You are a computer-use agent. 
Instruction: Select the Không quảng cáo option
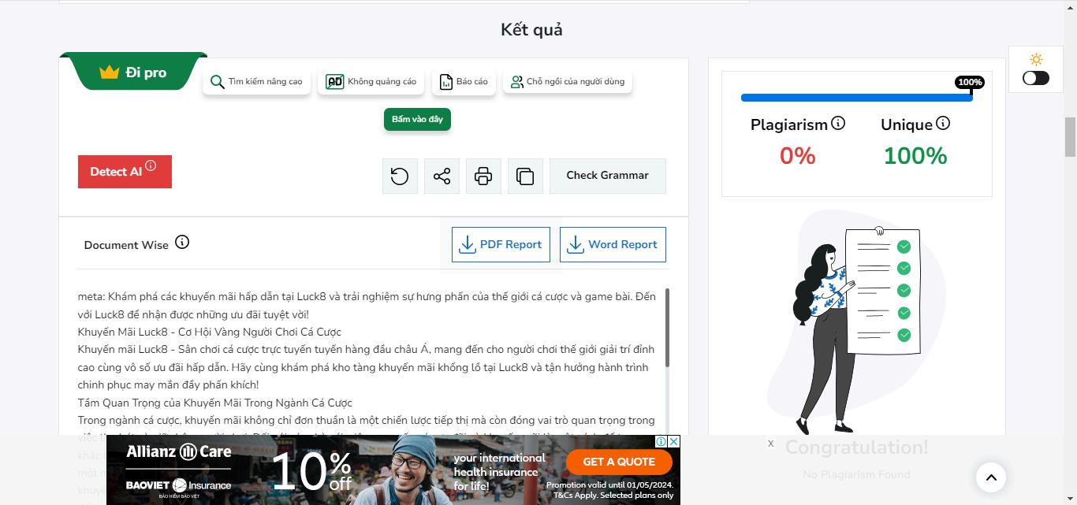pyautogui.click(x=371, y=81)
